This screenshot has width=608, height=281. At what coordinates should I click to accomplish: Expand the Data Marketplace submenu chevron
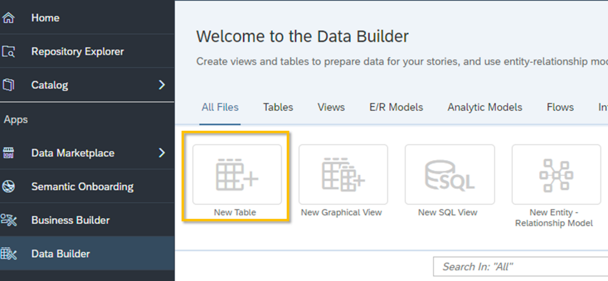click(x=162, y=152)
